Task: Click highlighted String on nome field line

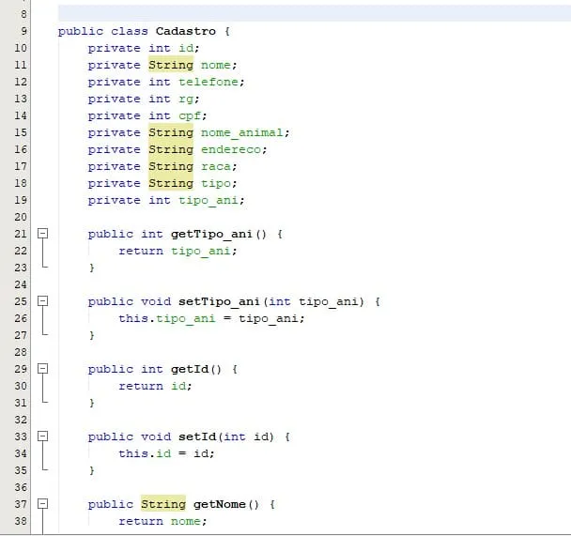Action: tap(171, 65)
